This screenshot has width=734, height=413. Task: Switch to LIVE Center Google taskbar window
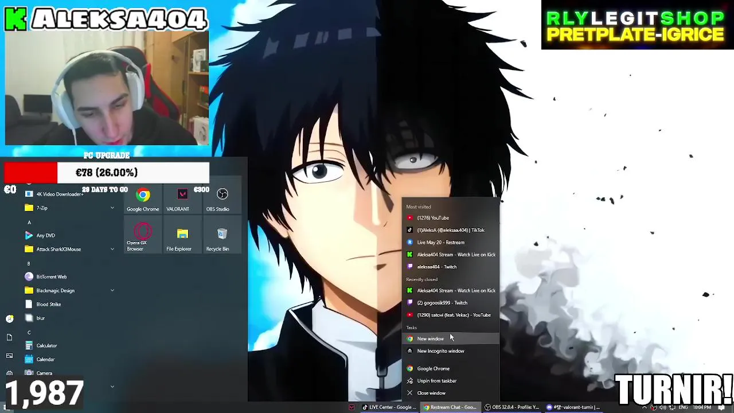[x=389, y=407]
